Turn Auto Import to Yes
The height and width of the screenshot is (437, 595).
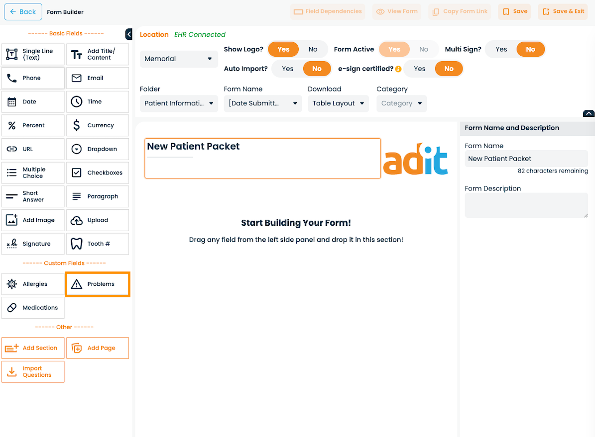tap(287, 69)
